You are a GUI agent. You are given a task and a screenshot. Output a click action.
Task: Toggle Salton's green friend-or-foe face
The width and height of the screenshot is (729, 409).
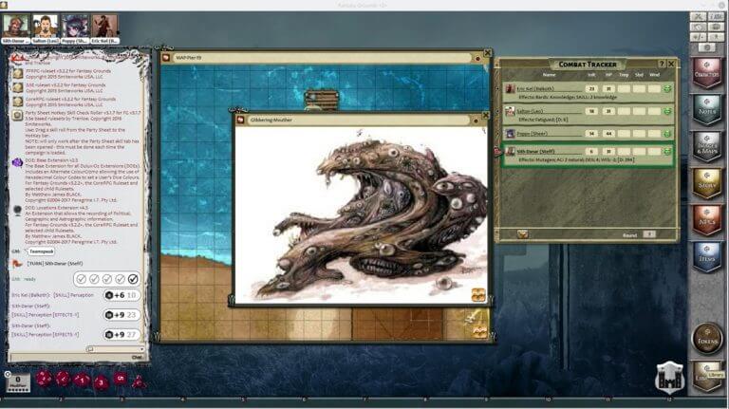(x=667, y=111)
